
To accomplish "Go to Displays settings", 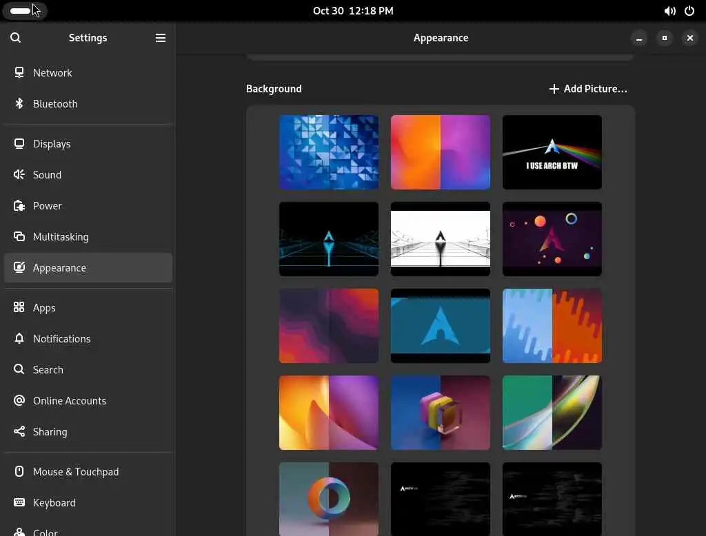I will (88, 143).
